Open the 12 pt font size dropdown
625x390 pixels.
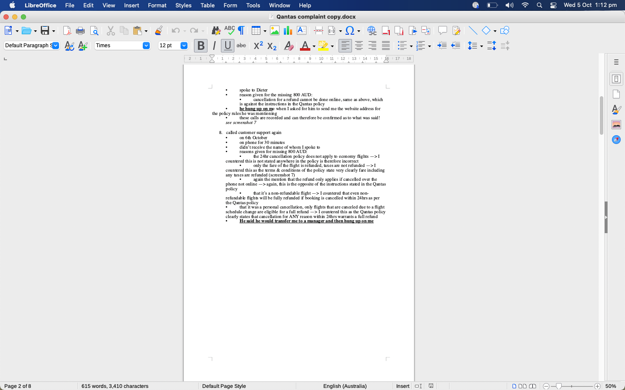click(x=184, y=45)
